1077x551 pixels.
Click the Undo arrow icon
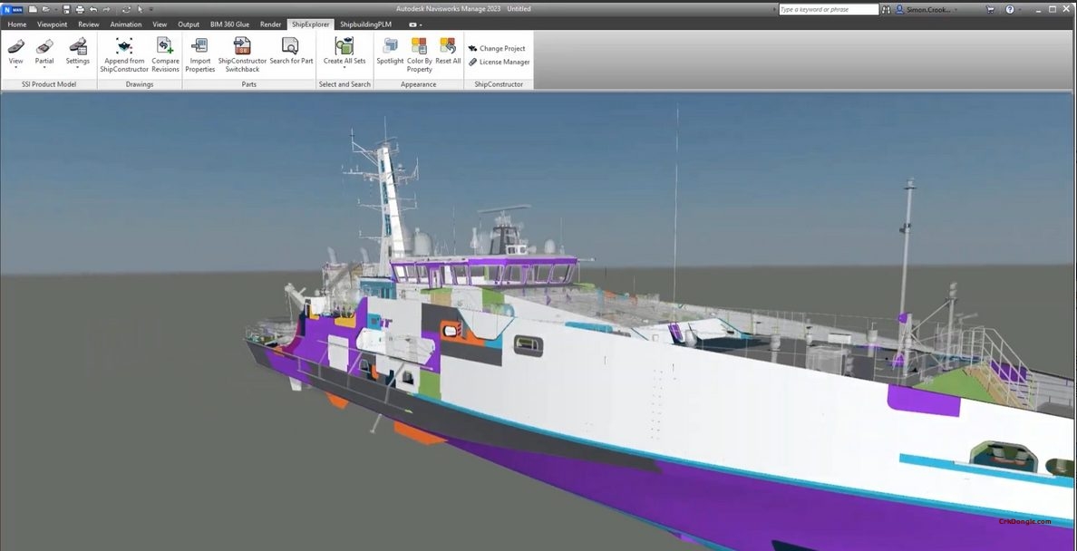(93, 9)
